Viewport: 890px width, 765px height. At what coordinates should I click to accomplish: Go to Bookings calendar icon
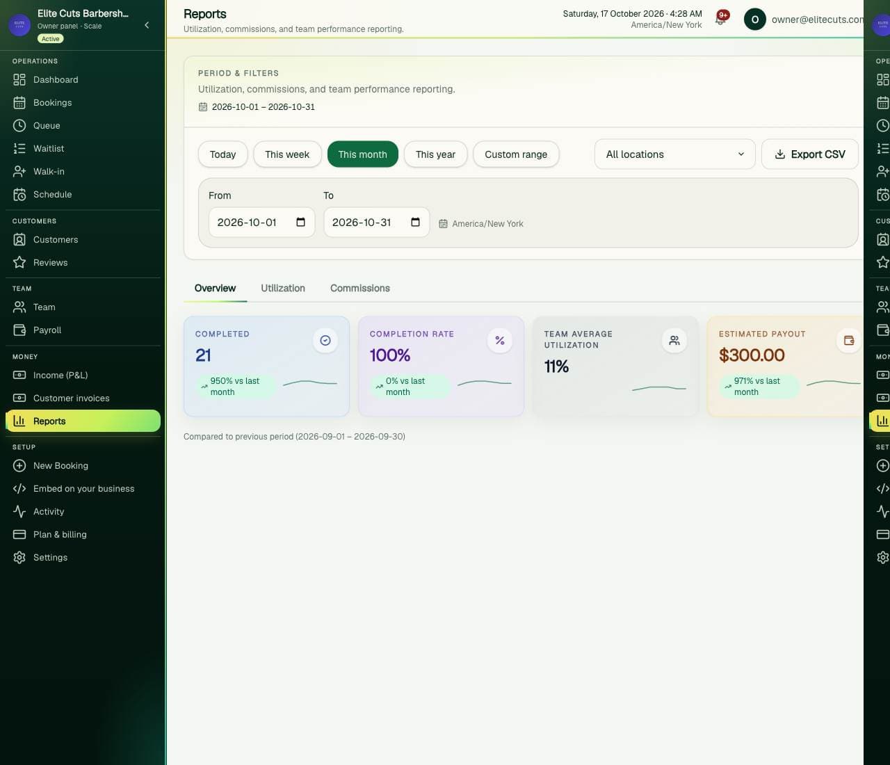tap(19, 103)
